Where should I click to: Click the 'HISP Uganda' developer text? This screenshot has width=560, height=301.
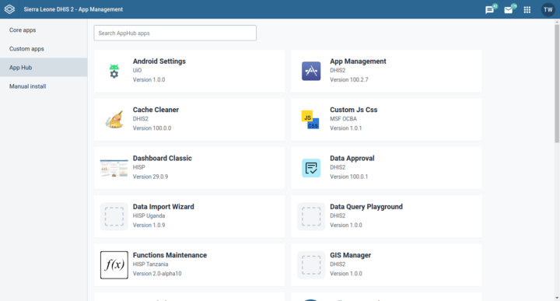[149, 215]
